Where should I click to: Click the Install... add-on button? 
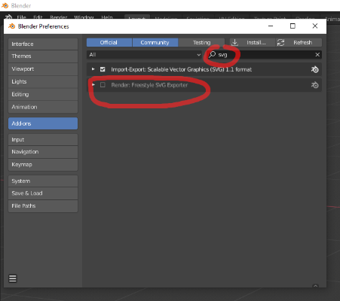pos(253,42)
